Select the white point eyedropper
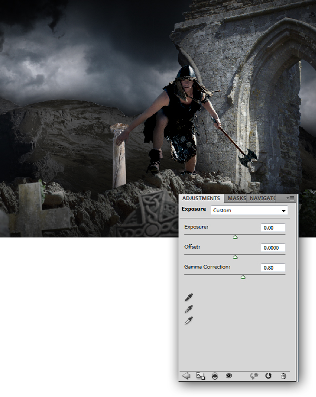This screenshot has height=397, width=316. coord(189,320)
